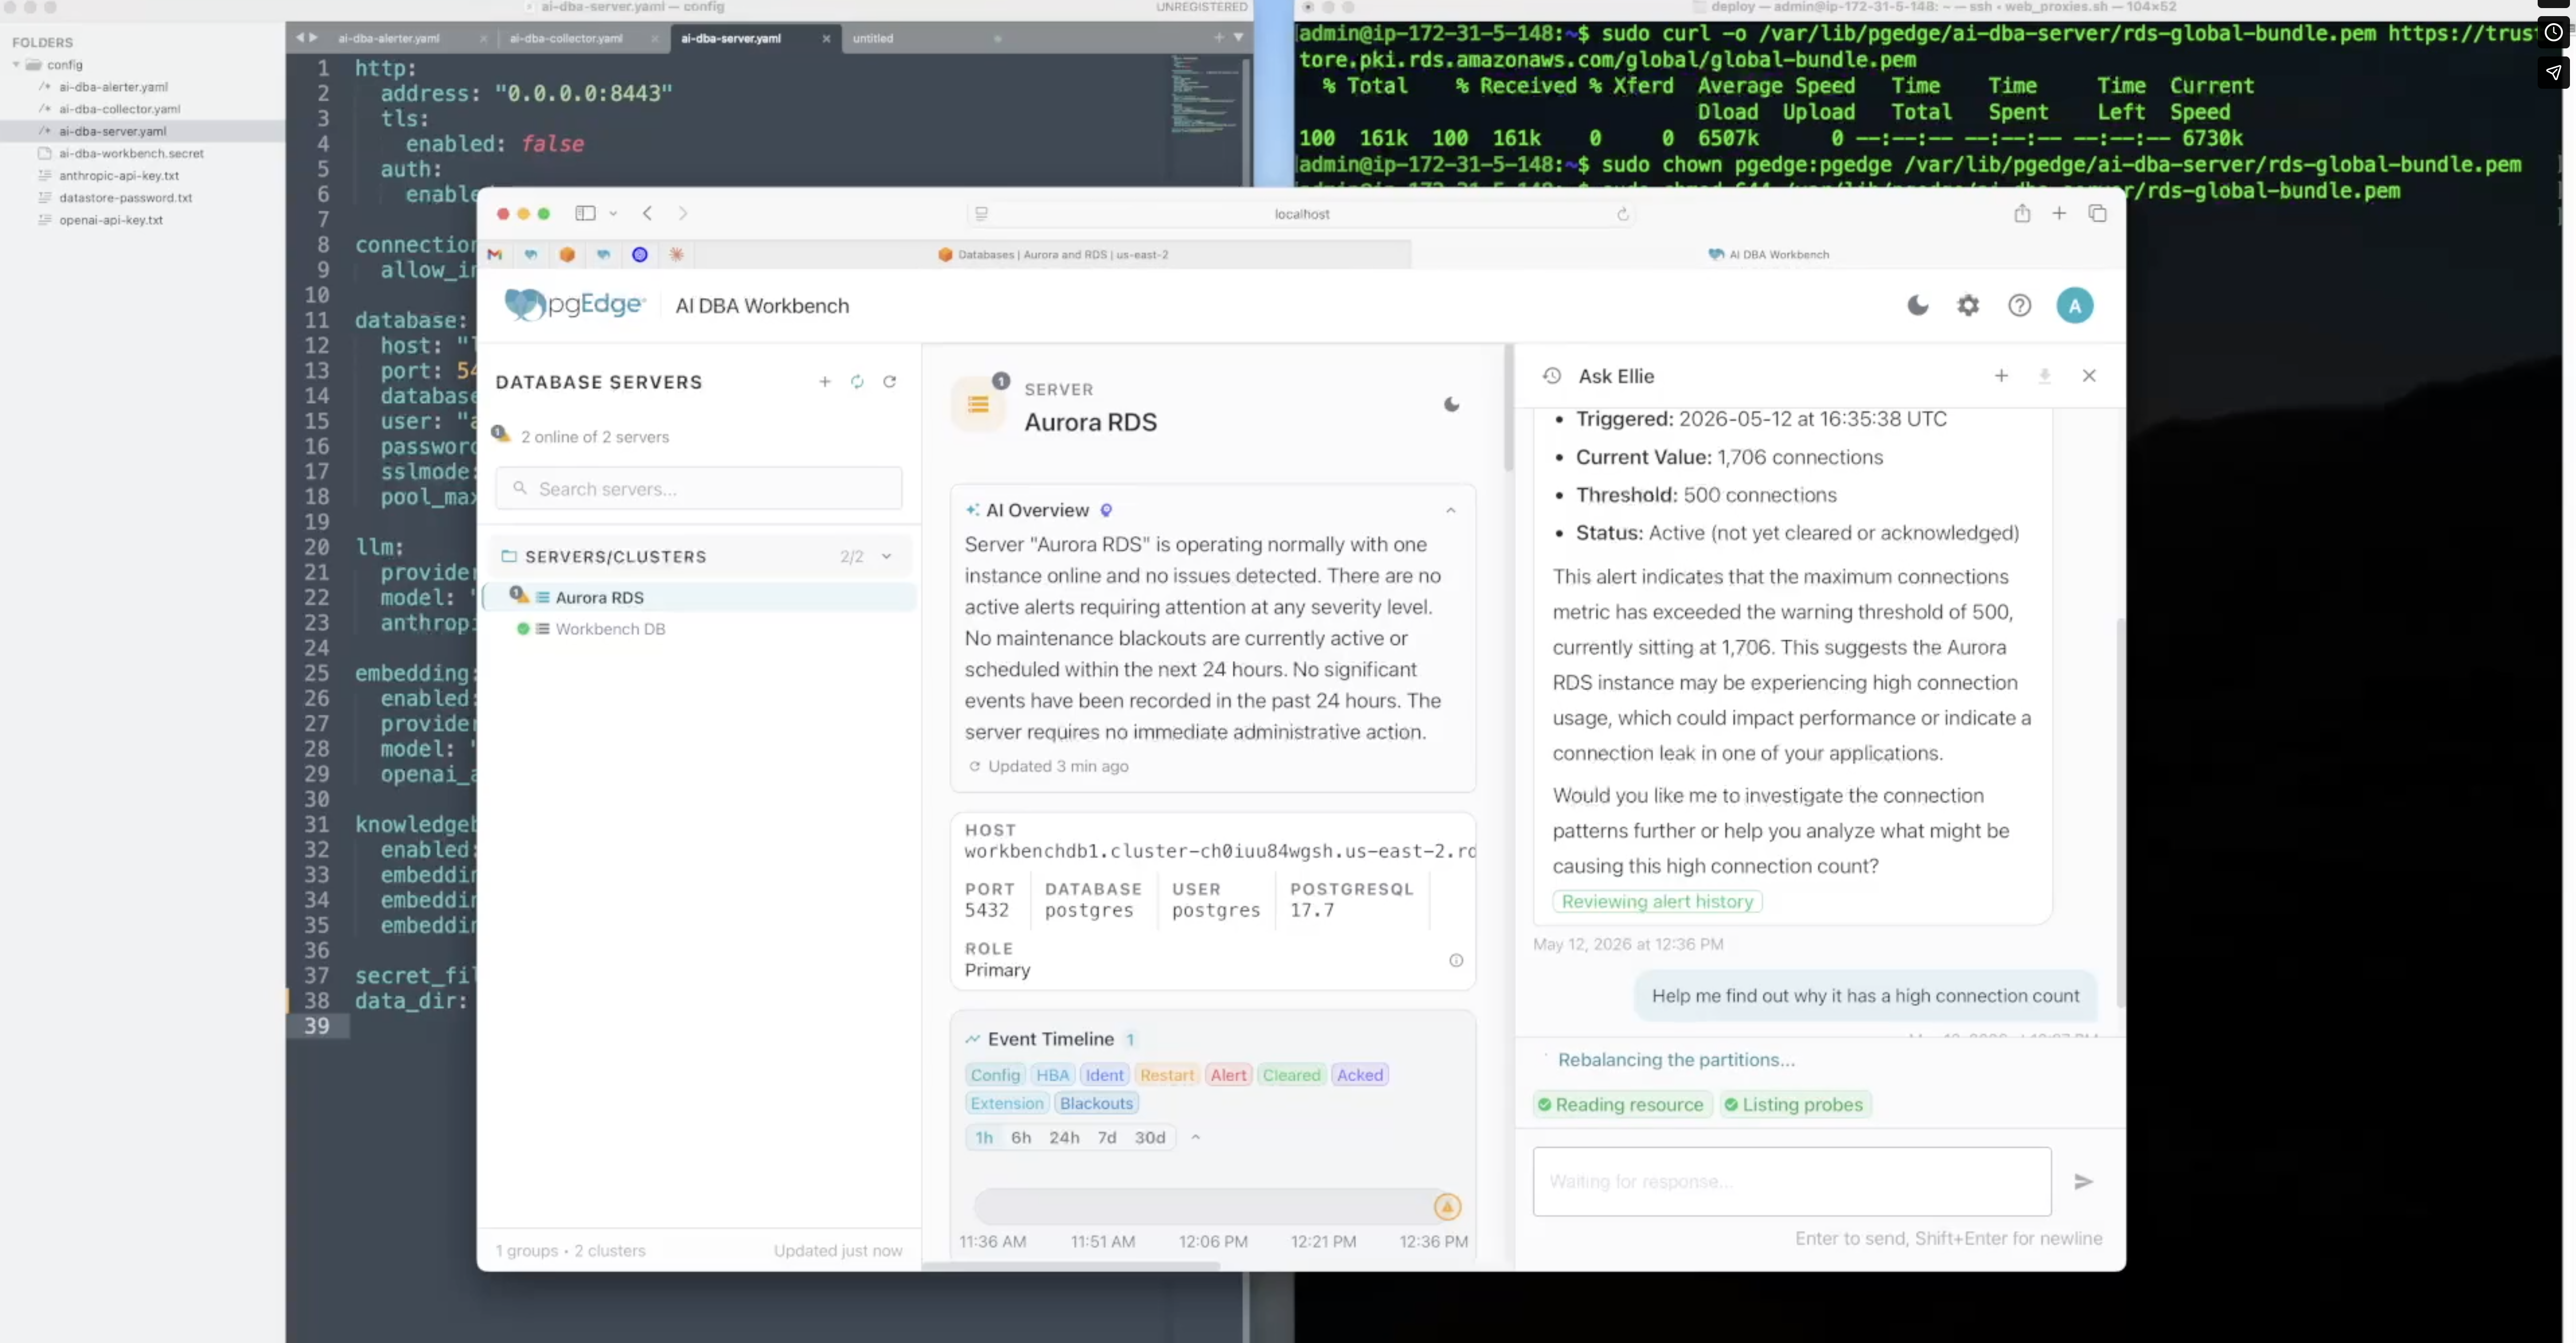Collapse the Event Timeline chart
The width and height of the screenshot is (2576, 1343).
coord(1195,1138)
